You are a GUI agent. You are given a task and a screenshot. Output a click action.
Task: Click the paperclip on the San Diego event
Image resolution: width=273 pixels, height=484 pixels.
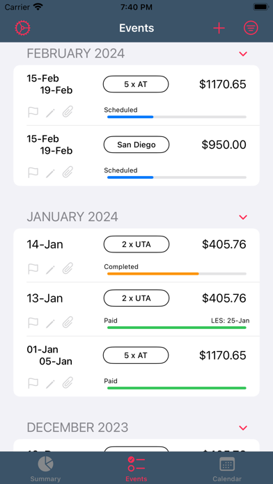pyautogui.click(x=68, y=172)
